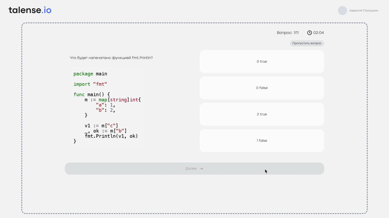Screen dimensions: 389x218
Task: Click the fmt.Println(v1, ok) code line
Action: point(111,136)
